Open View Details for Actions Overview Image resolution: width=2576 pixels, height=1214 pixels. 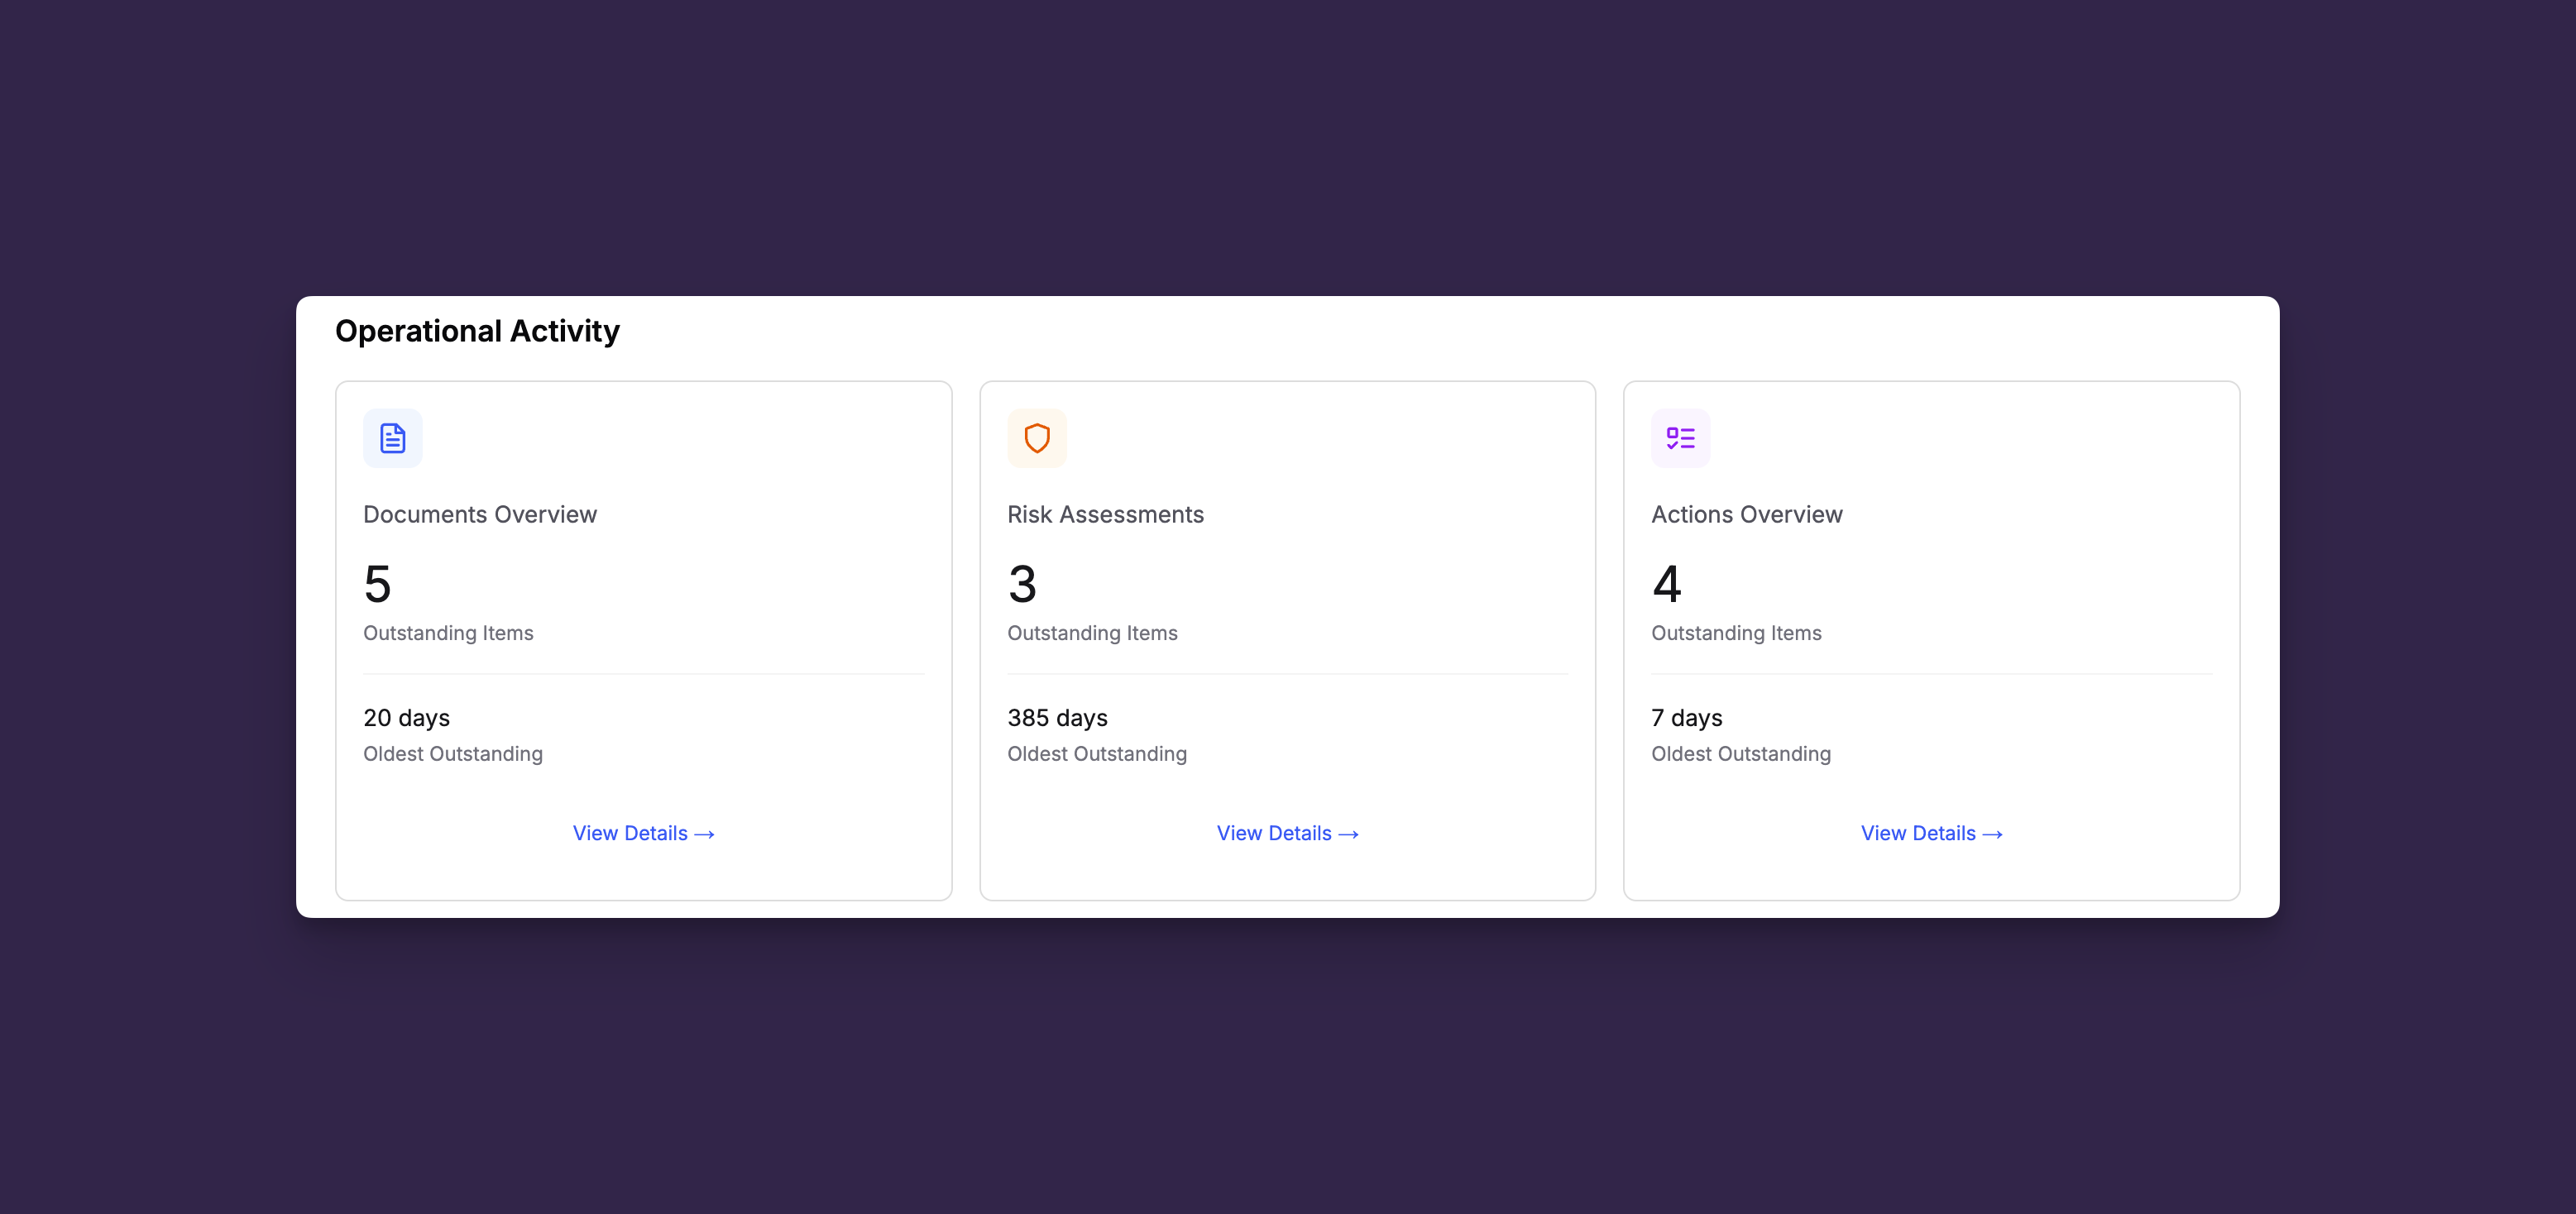[1931, 833]
